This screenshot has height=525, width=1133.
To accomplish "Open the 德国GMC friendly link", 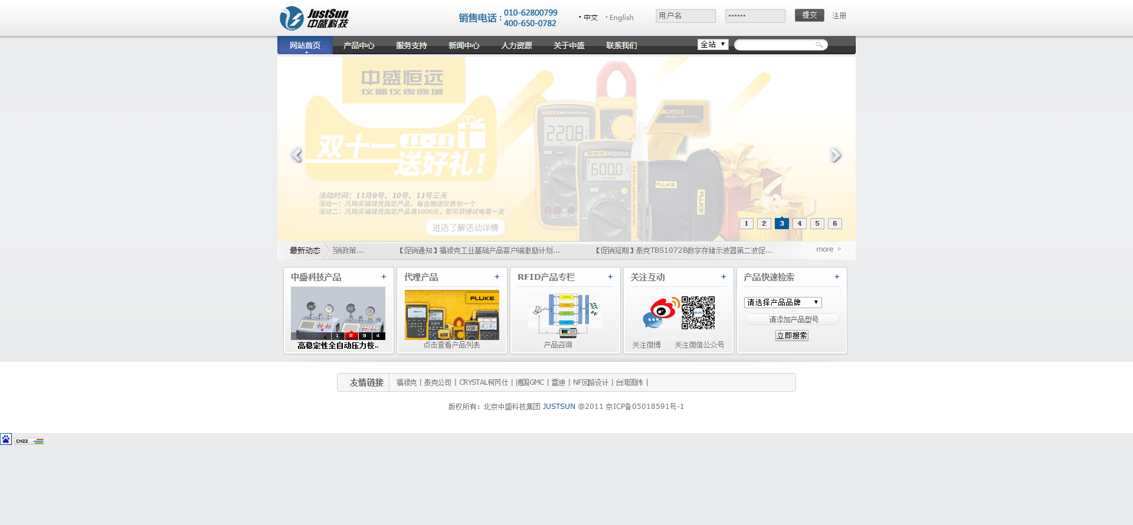I will [x=530, y=382].
